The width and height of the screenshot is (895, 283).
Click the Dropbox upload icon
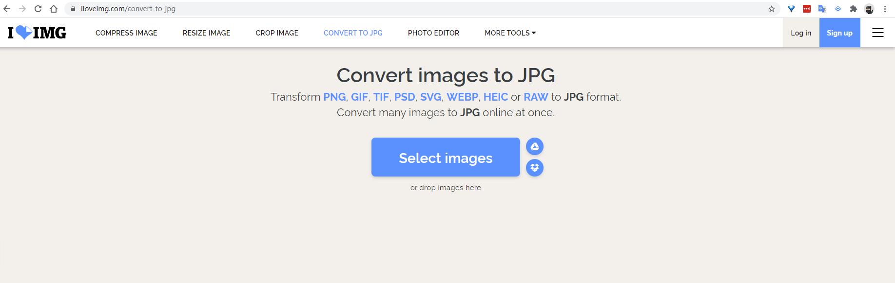coord(535,168)
